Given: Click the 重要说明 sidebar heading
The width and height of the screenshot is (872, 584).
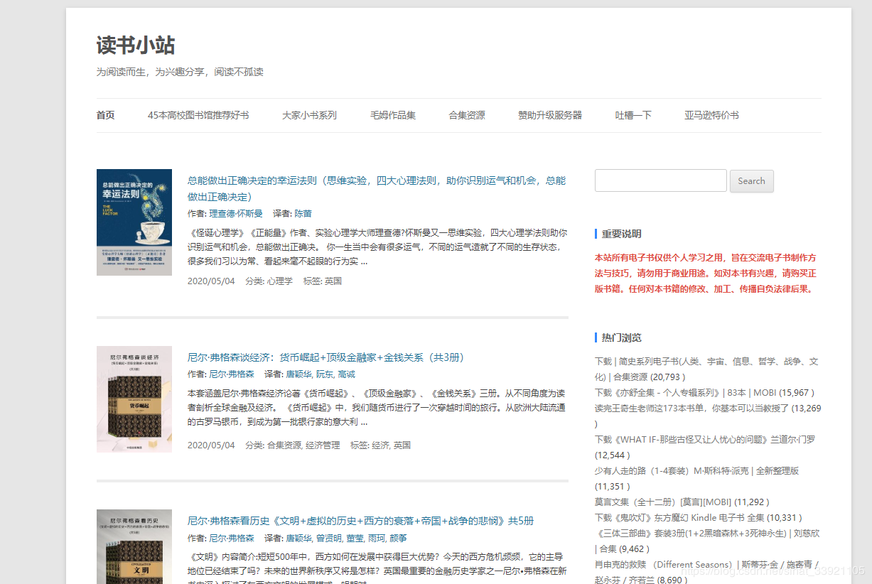Looking at the screenshot, I should coord(621,234).
